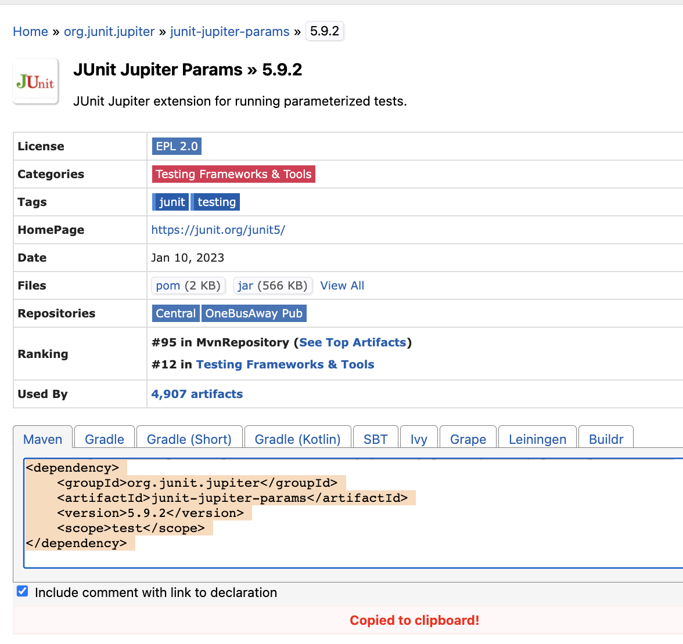The image size is (683, 644).
Task: Click the 5.9.2 version breadcrumb badge
Action: pyautogui.click(x=325, y=31)
